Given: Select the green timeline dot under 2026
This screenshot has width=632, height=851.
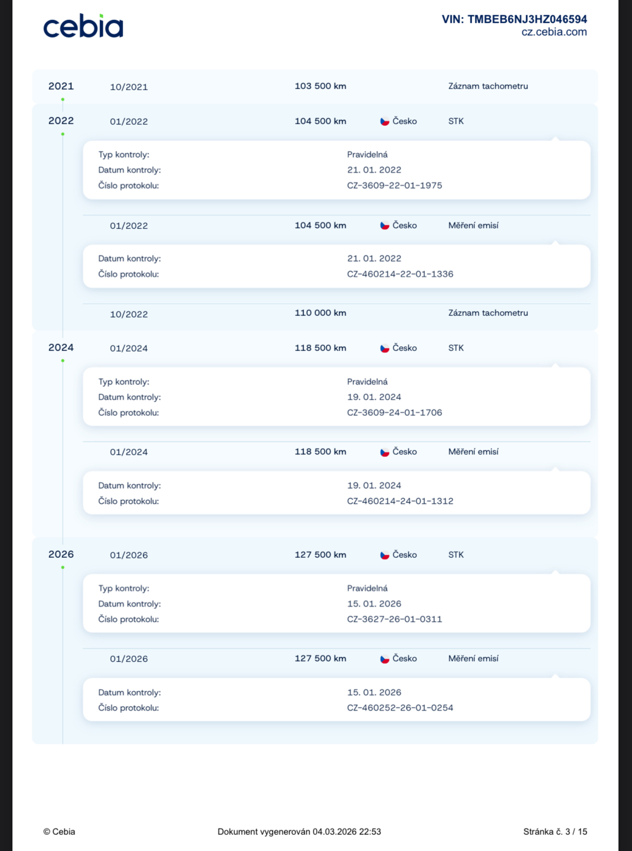Looking at the screenshot, I should coord(63,568).
